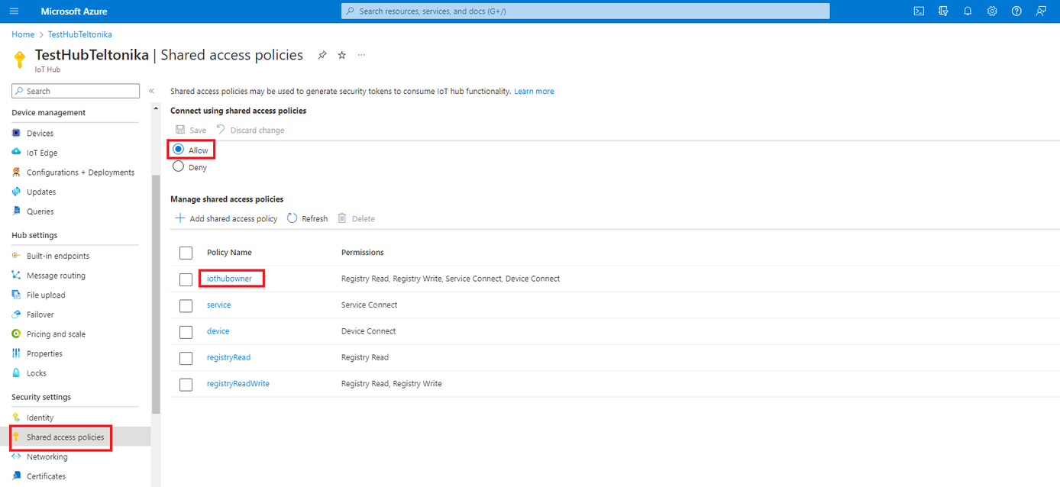
Task: Pin TestHubTeltonika to dashboard
Action: coord(322,54)
